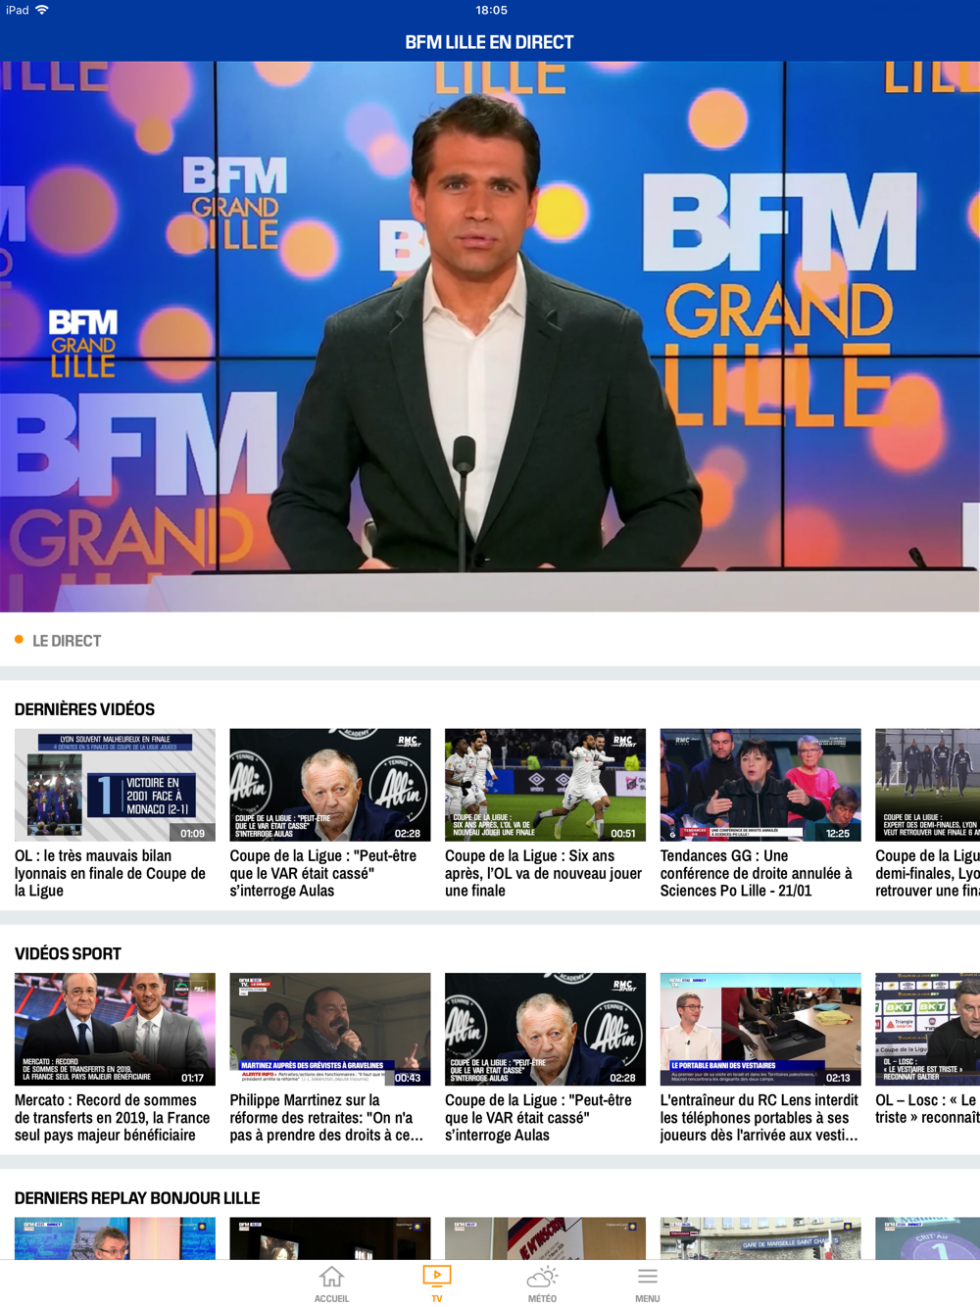980x1307 pixels.
Task: Play Aulas VAR thumbnail in Vidéos Sport
Action: click(545, 1029)
